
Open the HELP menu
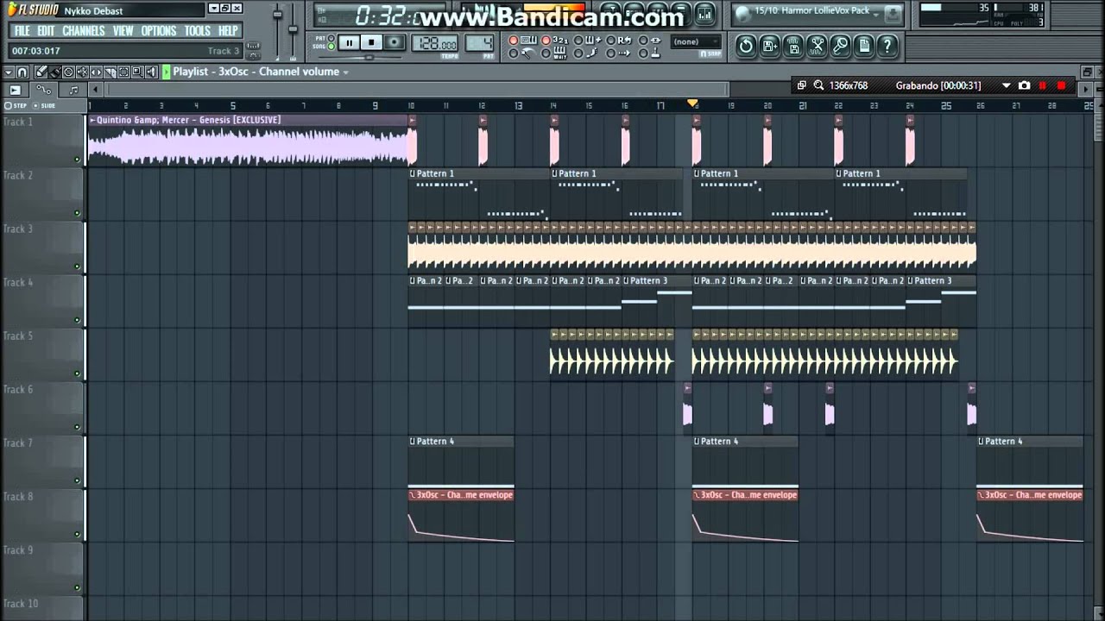(228, 30)
